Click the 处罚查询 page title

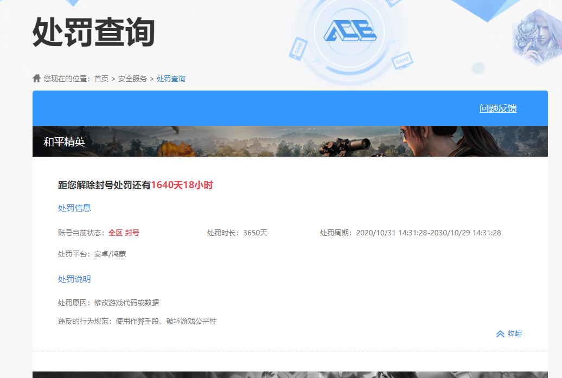coord(93,32)
